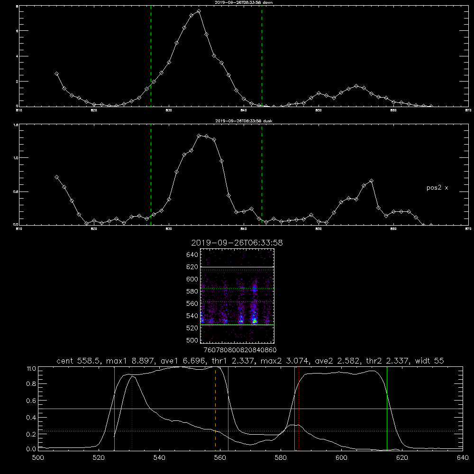
Task: Click x-axis label 580 on bottom plot
Action: [281, 458]
